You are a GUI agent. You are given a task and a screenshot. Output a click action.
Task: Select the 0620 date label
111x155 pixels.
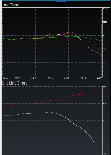click(100, 78)
